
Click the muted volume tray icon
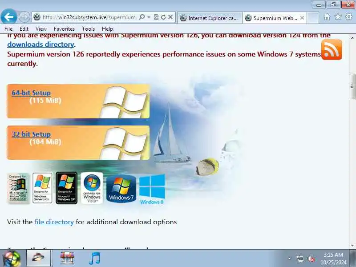[x=311, y=259]
